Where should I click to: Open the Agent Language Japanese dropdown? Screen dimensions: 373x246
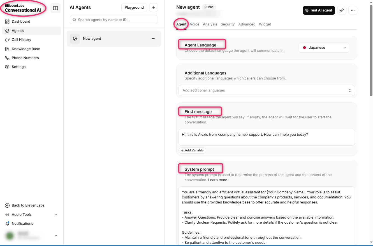point(324,48)
